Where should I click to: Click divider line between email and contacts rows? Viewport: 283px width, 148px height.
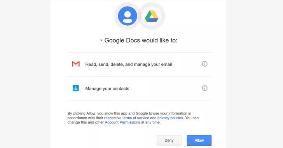click(x=139, y=76)
